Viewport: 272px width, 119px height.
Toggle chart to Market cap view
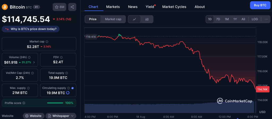[x=113, y=19]
